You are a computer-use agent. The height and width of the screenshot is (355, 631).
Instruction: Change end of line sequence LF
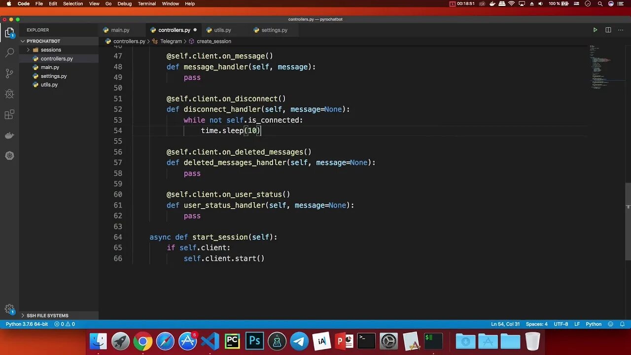tap(577, 324)
